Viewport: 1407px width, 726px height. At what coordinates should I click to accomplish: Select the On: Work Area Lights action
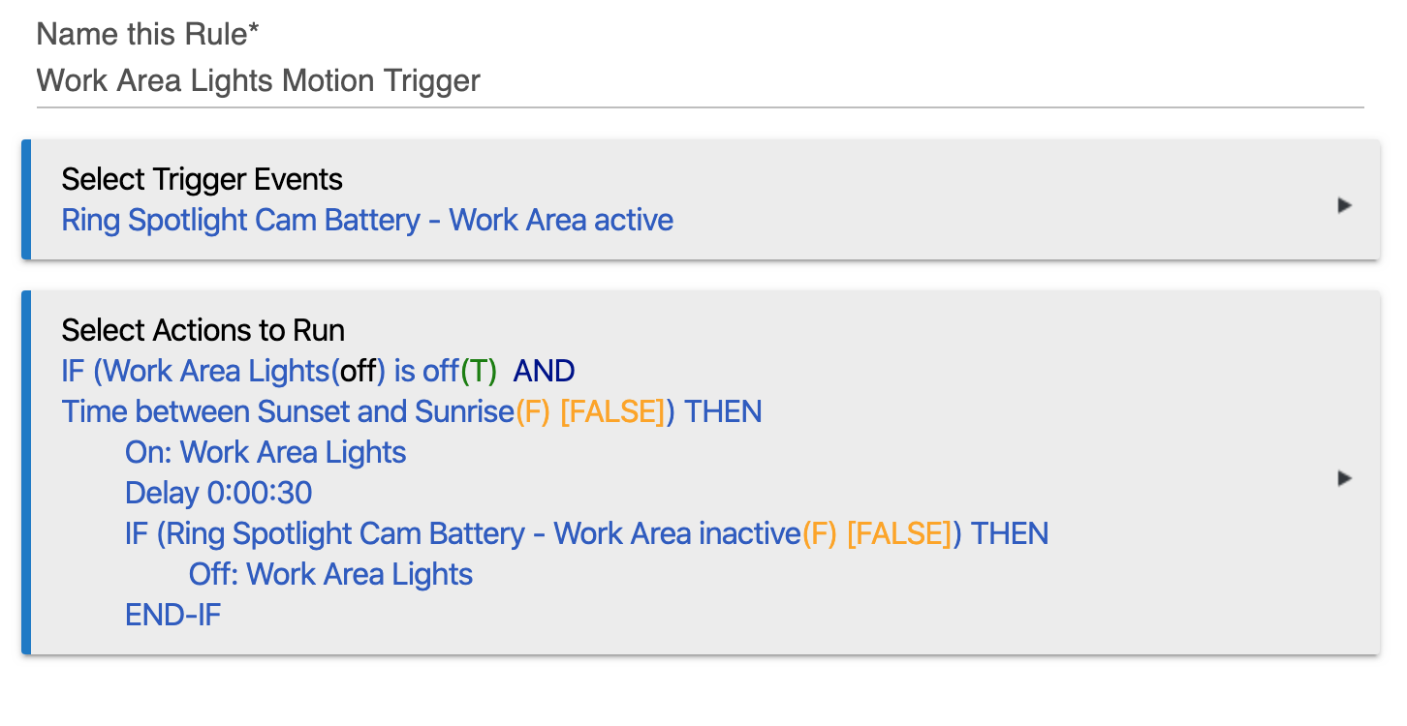click(x=265, y=452)
